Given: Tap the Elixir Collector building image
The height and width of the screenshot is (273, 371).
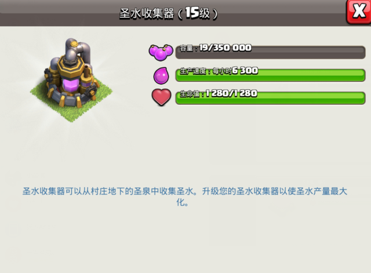Looking at the screenshot, I should pyautogui.click(x=71, y=80).
